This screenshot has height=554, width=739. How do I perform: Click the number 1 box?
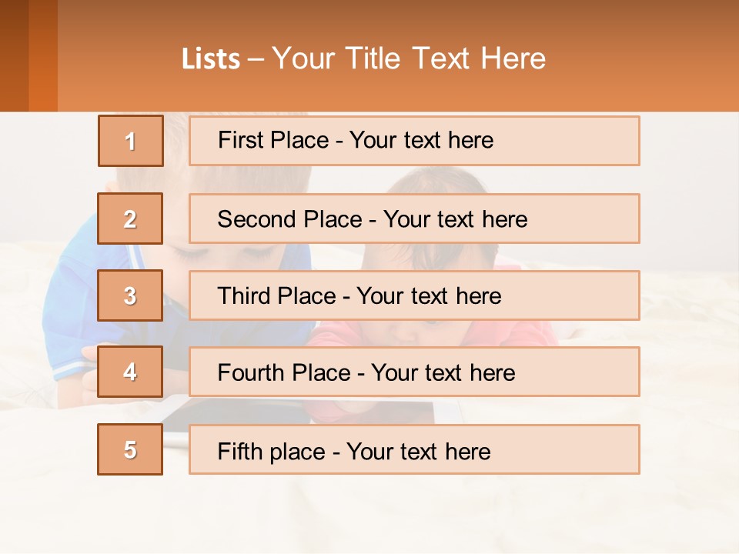(x=131, y=141)
